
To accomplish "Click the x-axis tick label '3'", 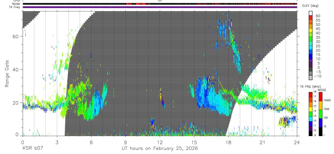I will pos(57,142).
